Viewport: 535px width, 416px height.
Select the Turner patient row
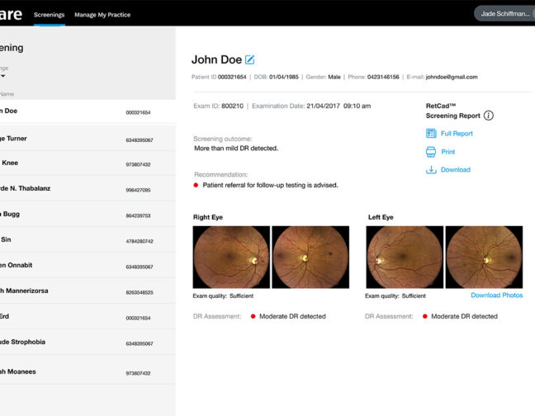88,139
